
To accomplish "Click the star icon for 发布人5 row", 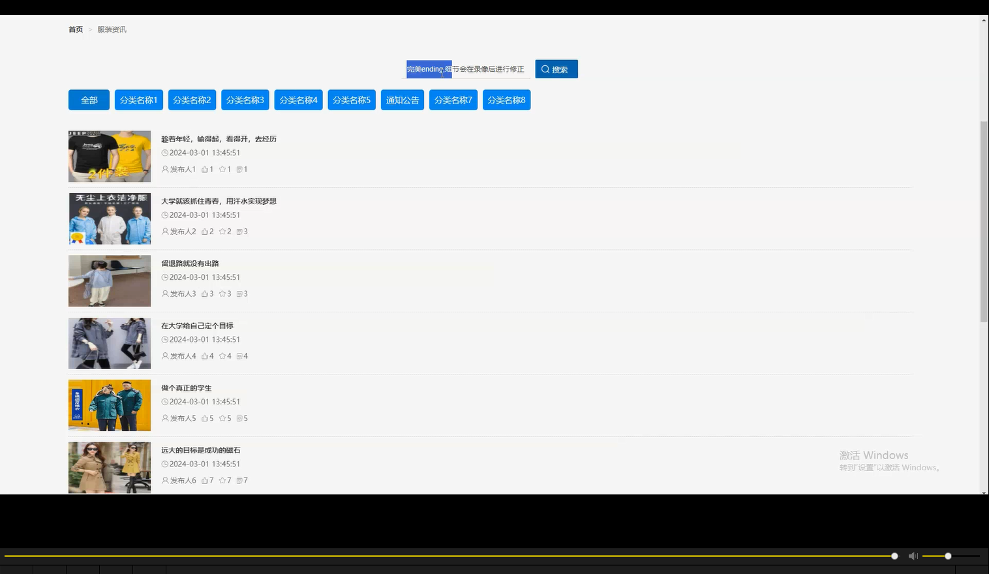I will [222, 418].
